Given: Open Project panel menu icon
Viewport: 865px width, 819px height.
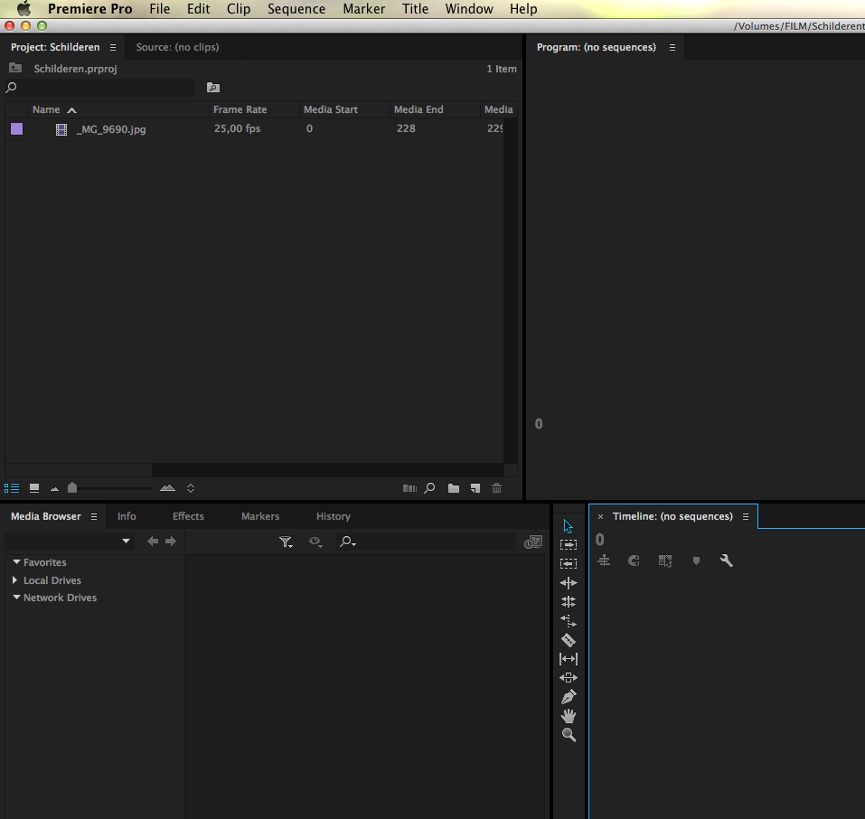Looking at the screenshot, I should (113, 48).
